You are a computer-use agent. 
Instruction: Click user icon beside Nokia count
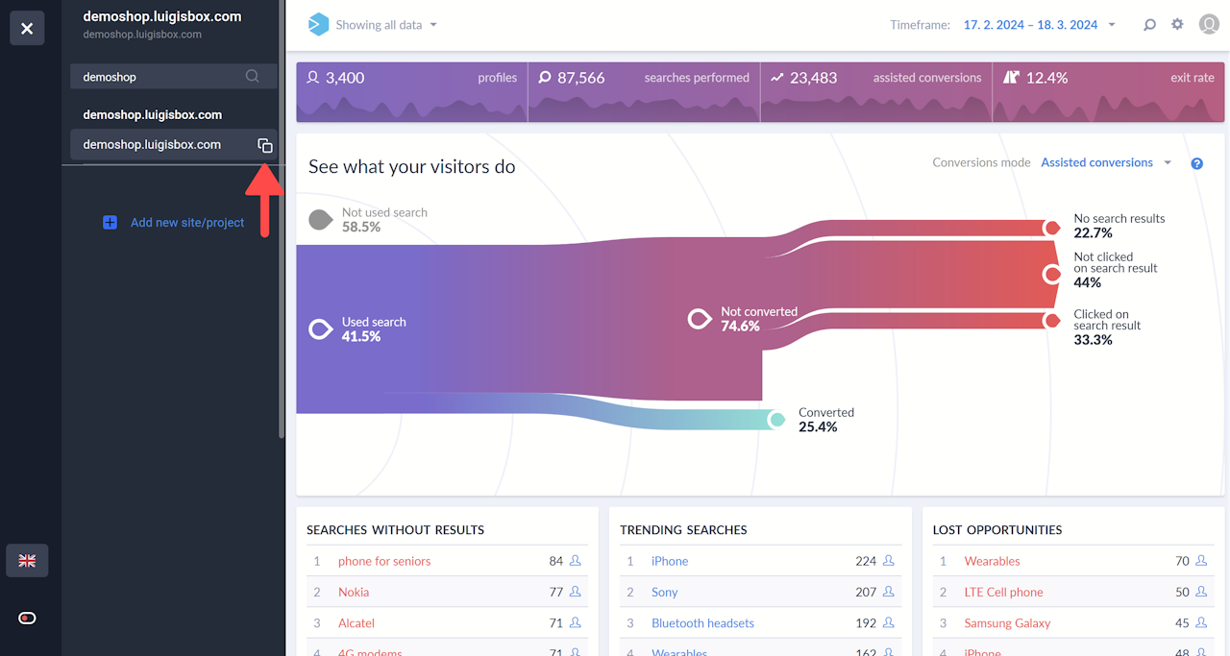(x=576, y=591)
